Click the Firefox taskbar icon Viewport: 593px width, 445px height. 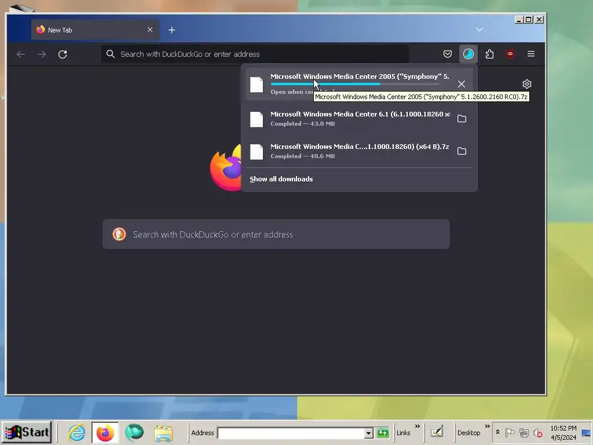[105, 432]
